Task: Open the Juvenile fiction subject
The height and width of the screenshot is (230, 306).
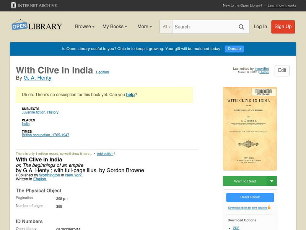Action: (34, 112)
